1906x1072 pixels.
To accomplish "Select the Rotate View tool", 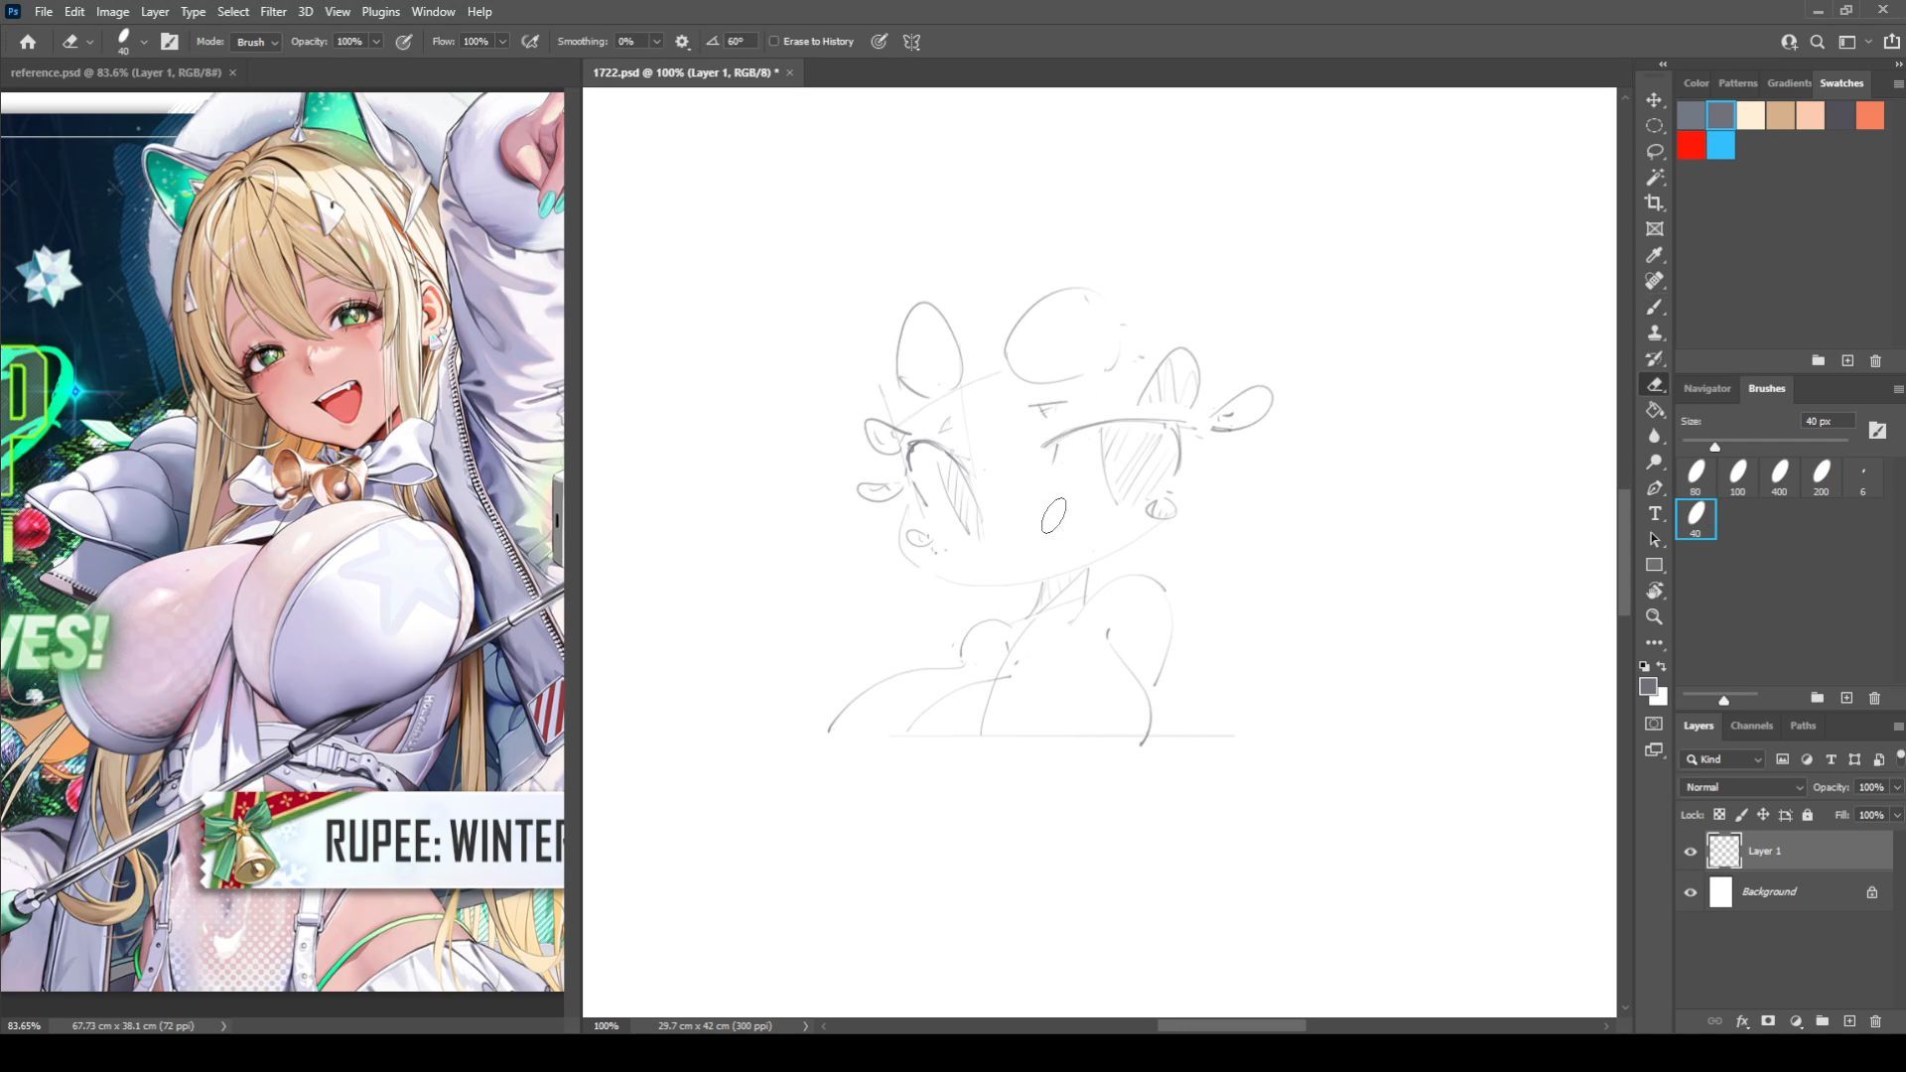I will 1654,591.
